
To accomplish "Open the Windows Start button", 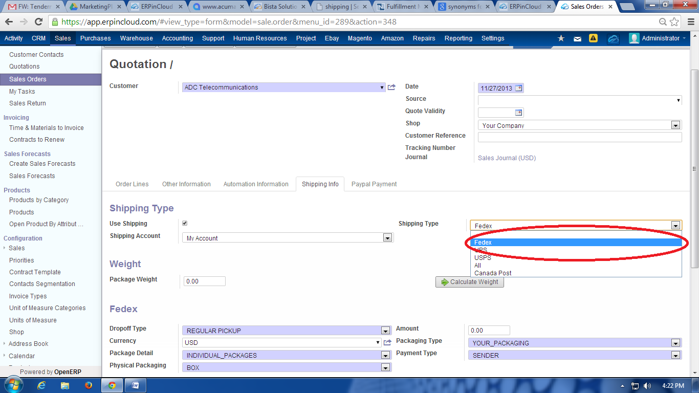I will coord(13,385).
